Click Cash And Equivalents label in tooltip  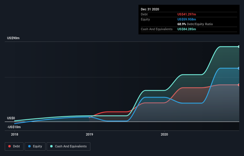157,29
